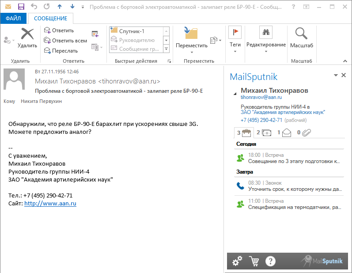Switch to the envelope mail tab with 1 item
The width and height of the screenshot is (352, 273).
284,133
